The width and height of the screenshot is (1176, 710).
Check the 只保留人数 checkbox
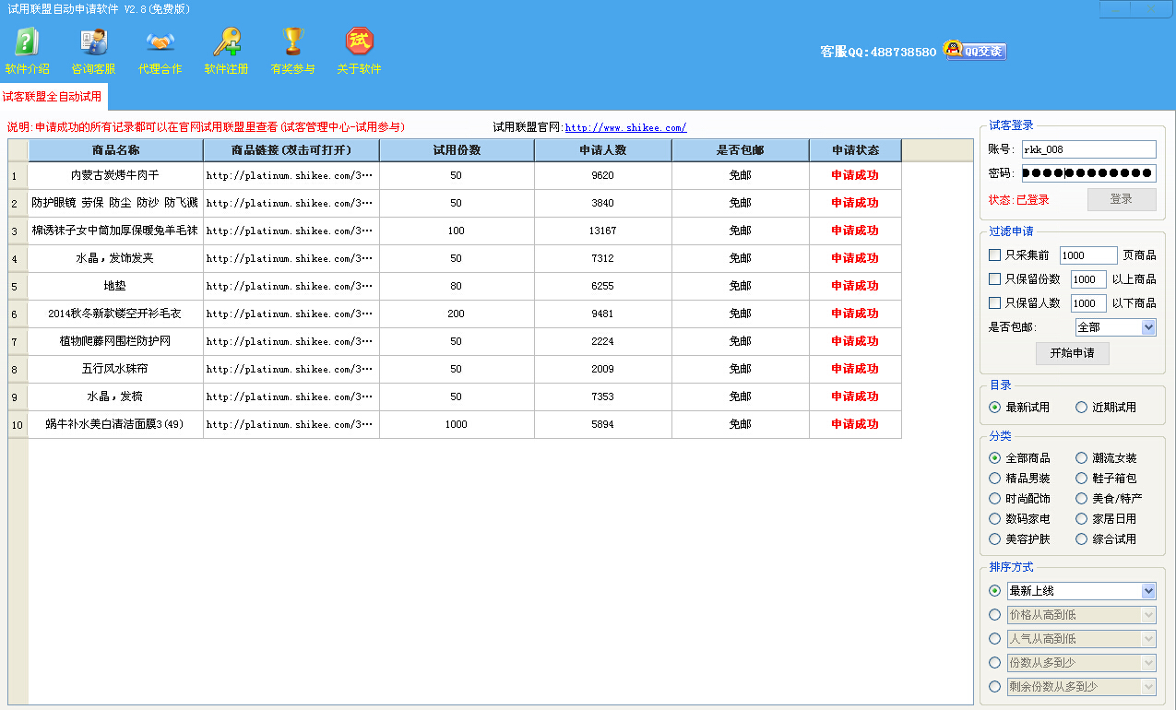pyautogui.click(x=994, y=302)
